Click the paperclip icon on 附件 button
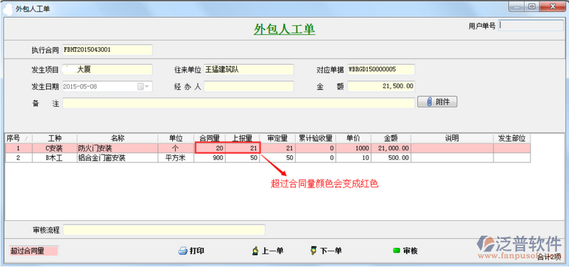 pos(430,102)
